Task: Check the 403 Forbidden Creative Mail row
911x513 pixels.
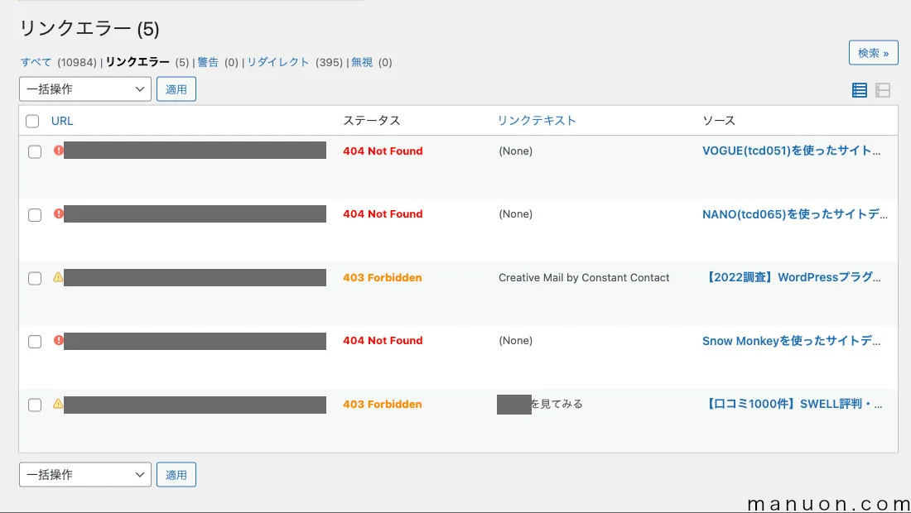Action: click(x=34, y=278)
